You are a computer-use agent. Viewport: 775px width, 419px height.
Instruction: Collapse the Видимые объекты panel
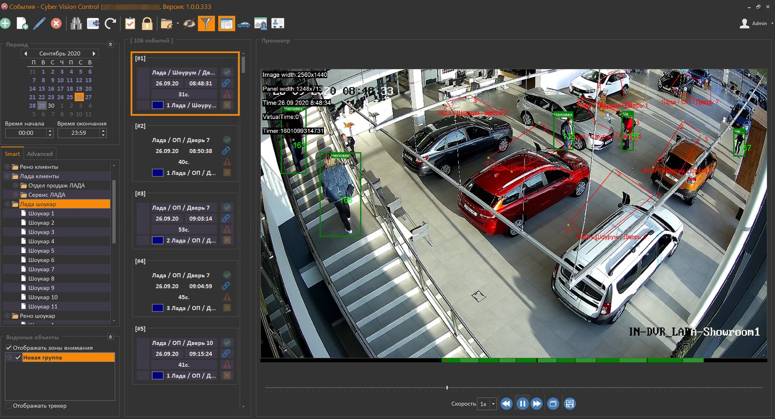point(110,337)
